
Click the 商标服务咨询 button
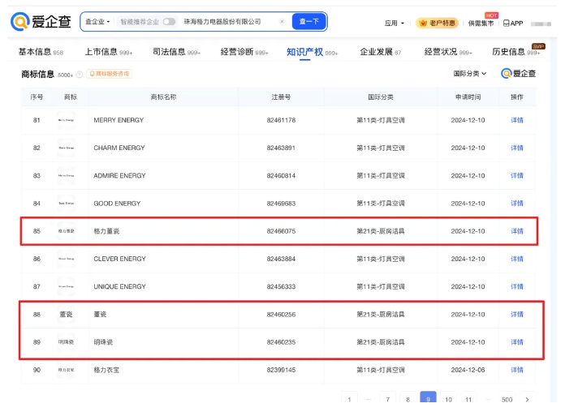click(109, 74)
